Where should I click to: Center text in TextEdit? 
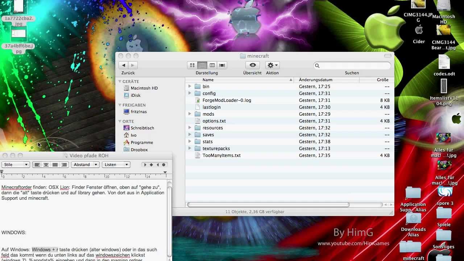click(46, 165)
